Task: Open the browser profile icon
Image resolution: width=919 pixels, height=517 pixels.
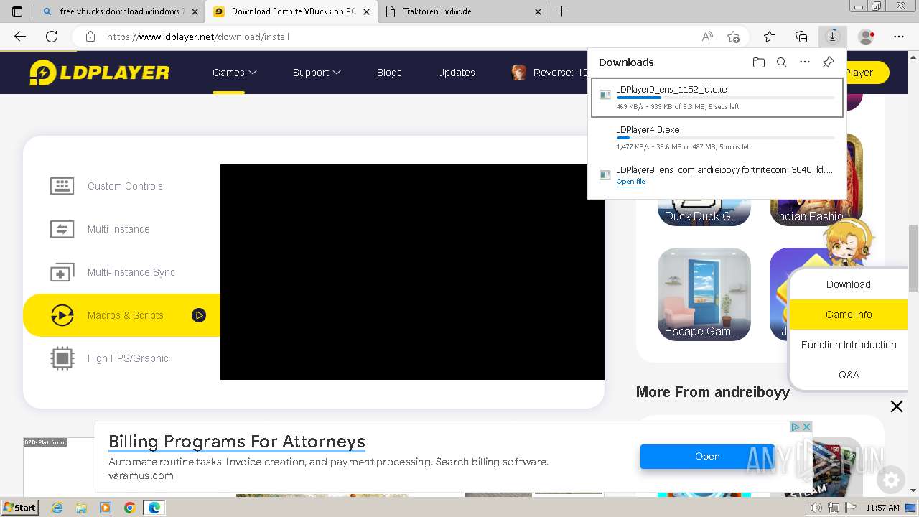Action: 867,37
